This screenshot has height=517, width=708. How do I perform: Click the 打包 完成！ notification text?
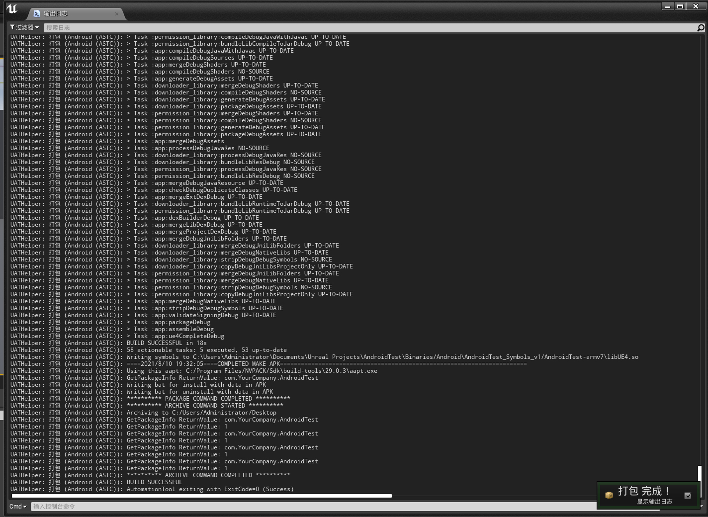(x=645, y=491)
